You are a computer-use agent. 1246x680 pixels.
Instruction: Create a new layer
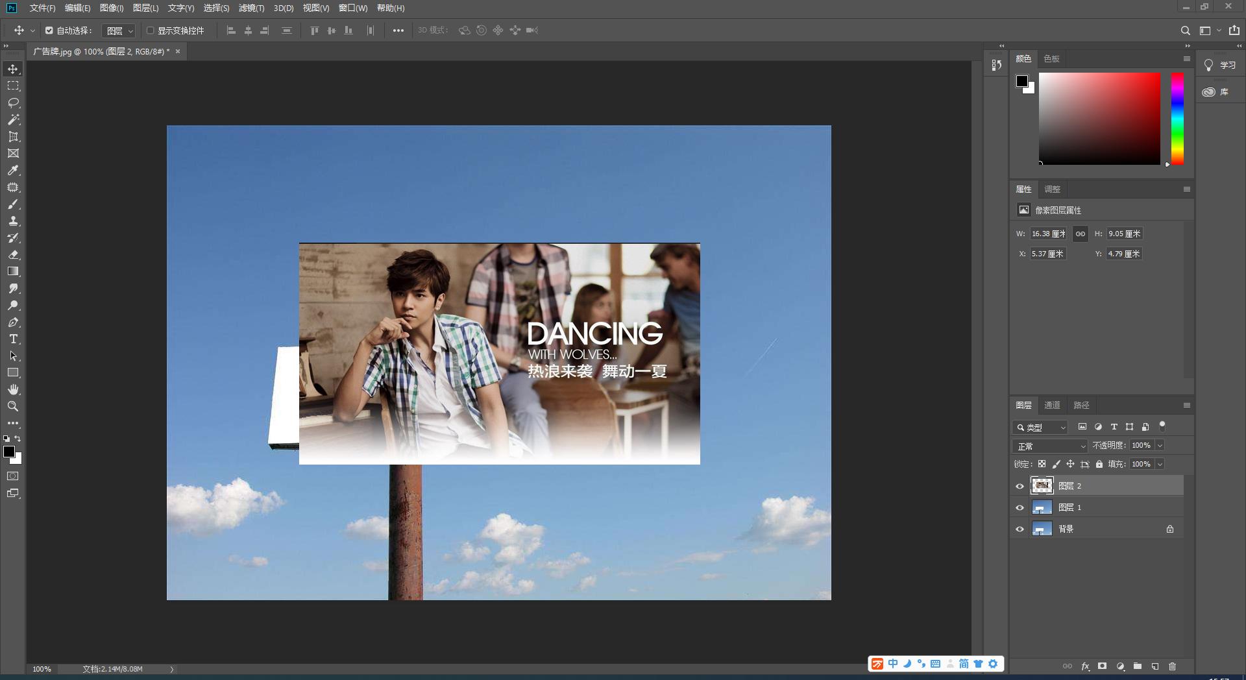(x=1154, y=666)
